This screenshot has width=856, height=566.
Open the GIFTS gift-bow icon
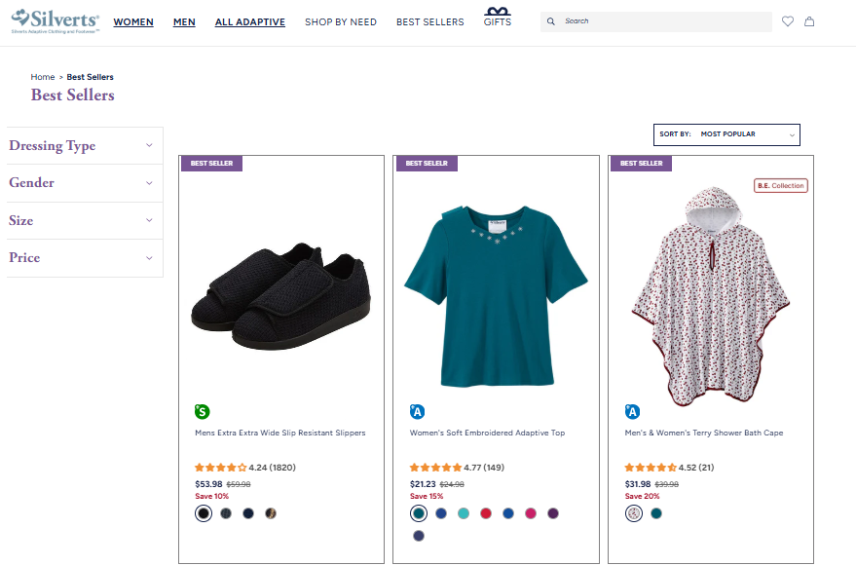click(x=497, y=15)
